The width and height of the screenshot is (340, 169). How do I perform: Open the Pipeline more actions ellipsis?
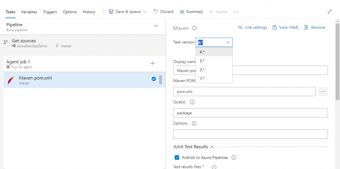[156, 26]
